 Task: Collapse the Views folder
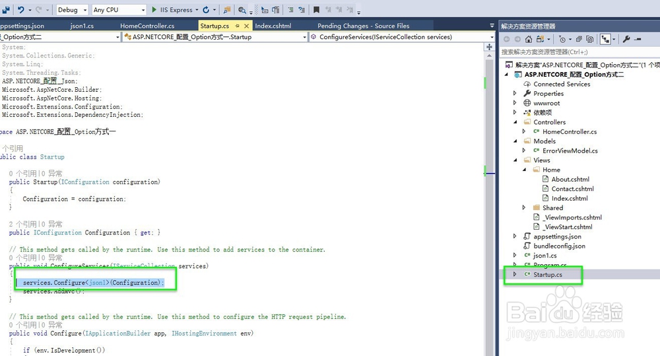point(515,160)
